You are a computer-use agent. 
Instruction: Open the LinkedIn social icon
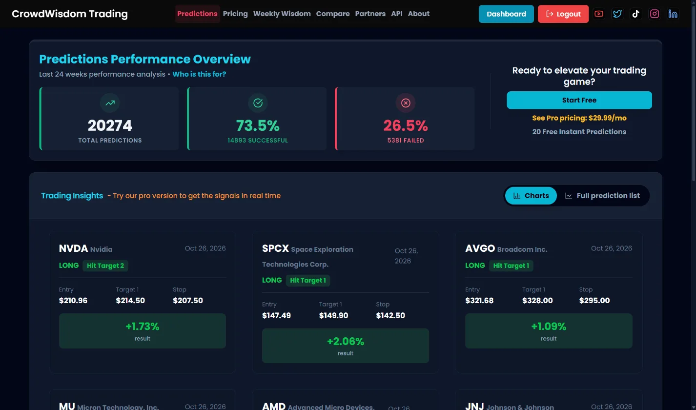pos(673,14)
